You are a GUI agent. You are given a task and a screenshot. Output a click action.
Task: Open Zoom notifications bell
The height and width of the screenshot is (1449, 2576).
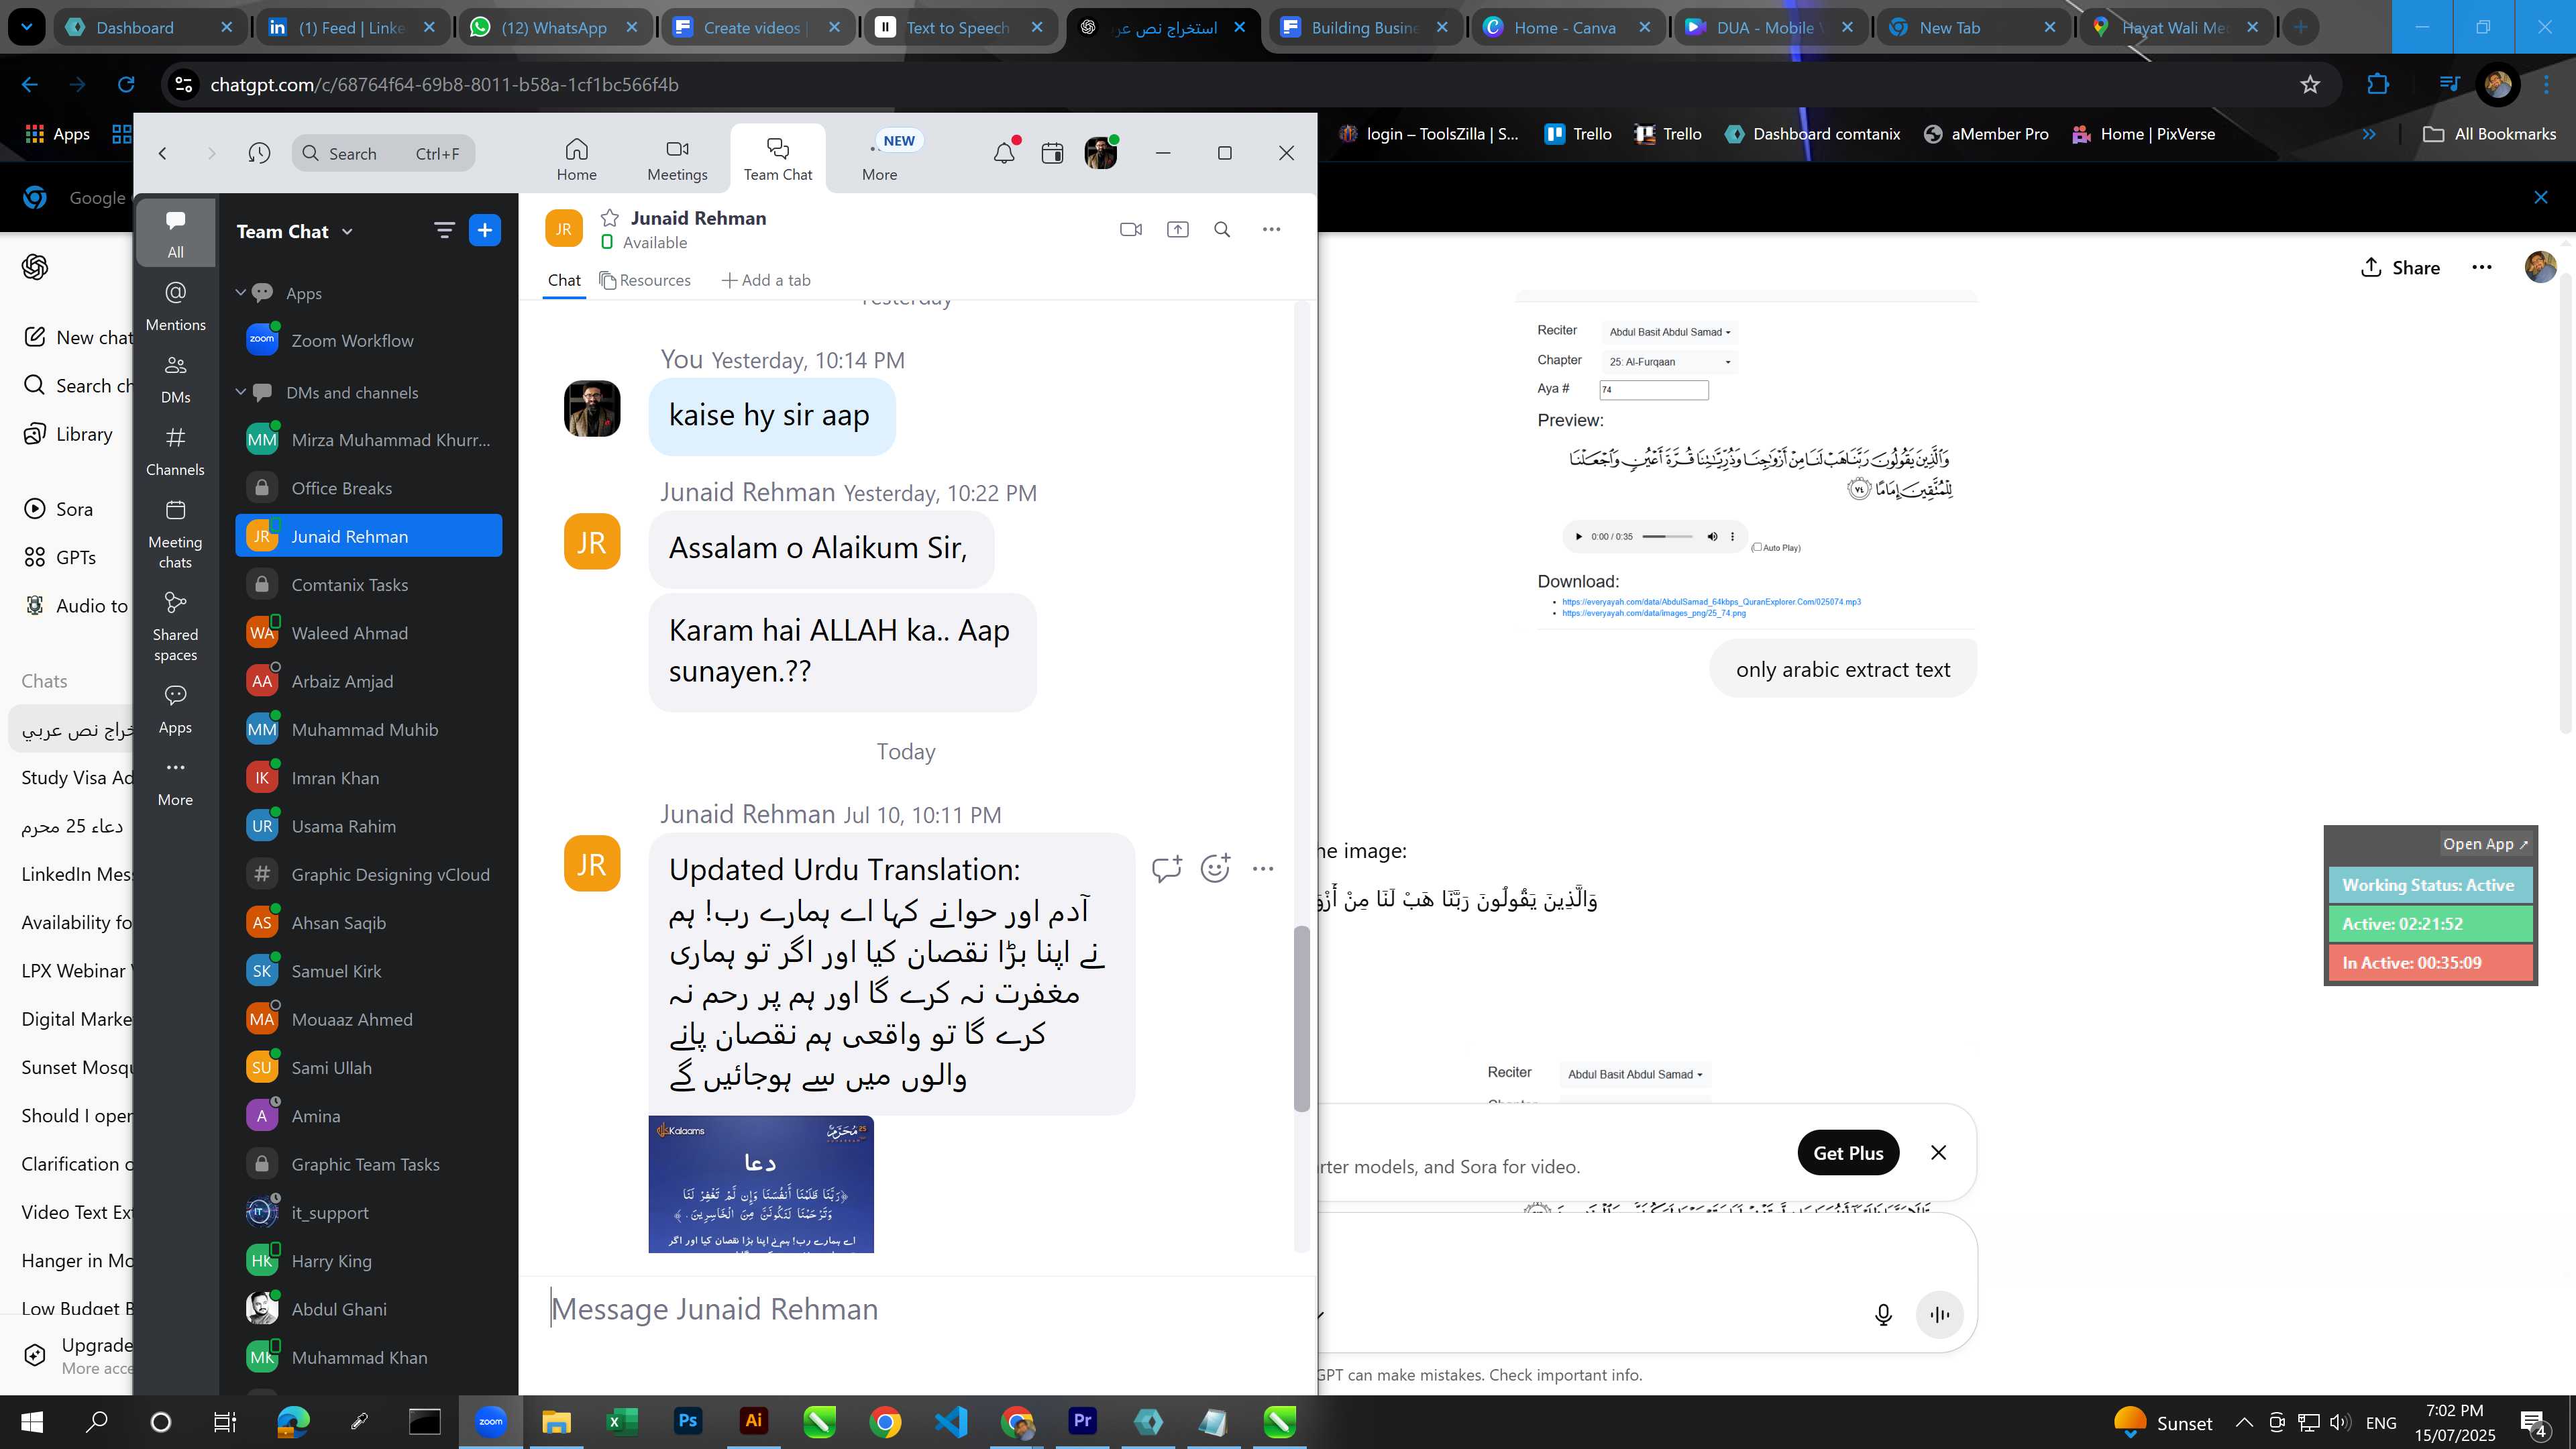pos(1004,153)
